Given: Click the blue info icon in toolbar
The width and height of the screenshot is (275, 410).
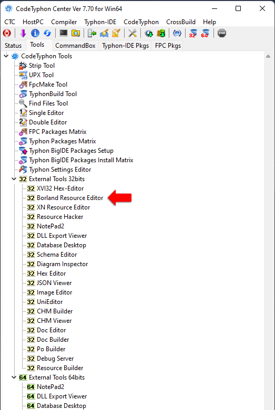Looking at the screenshot, I should [x=35, y=33].
